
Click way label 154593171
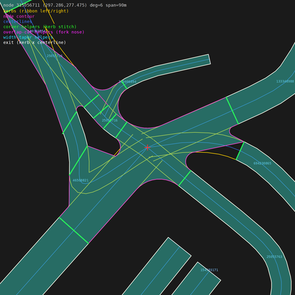(209, 270)
